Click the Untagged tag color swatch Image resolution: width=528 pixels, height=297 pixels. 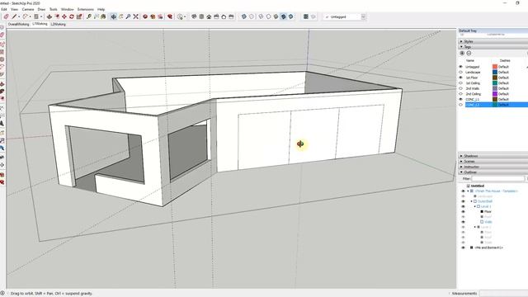[495, 67]
